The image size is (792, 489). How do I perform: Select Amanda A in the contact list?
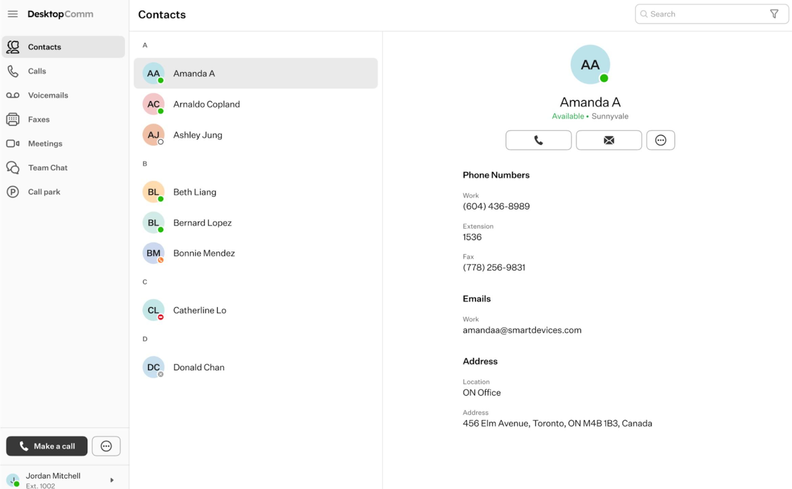coord(256,73)
